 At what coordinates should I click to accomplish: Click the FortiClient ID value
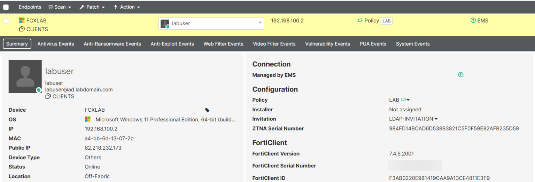pyautogui.click(x=440, y=178)
